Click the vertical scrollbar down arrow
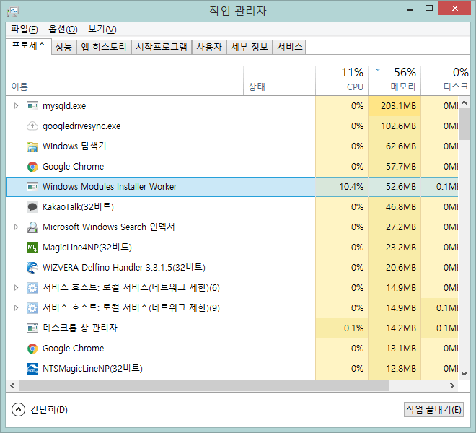This screenshot has width=476, height=433. 464,374
